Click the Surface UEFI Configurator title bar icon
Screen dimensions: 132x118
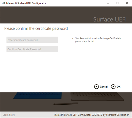4,3
